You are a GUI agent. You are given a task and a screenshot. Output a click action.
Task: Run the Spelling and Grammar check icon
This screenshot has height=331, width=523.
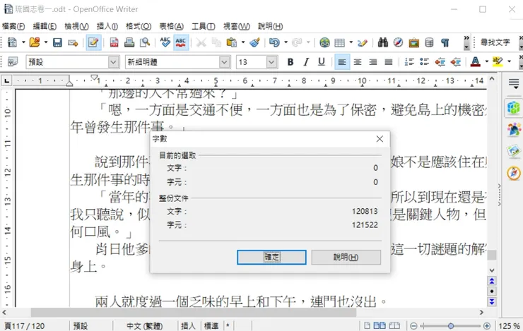point(165,42)
